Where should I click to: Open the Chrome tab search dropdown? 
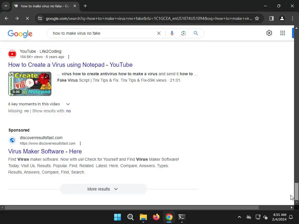6,6
